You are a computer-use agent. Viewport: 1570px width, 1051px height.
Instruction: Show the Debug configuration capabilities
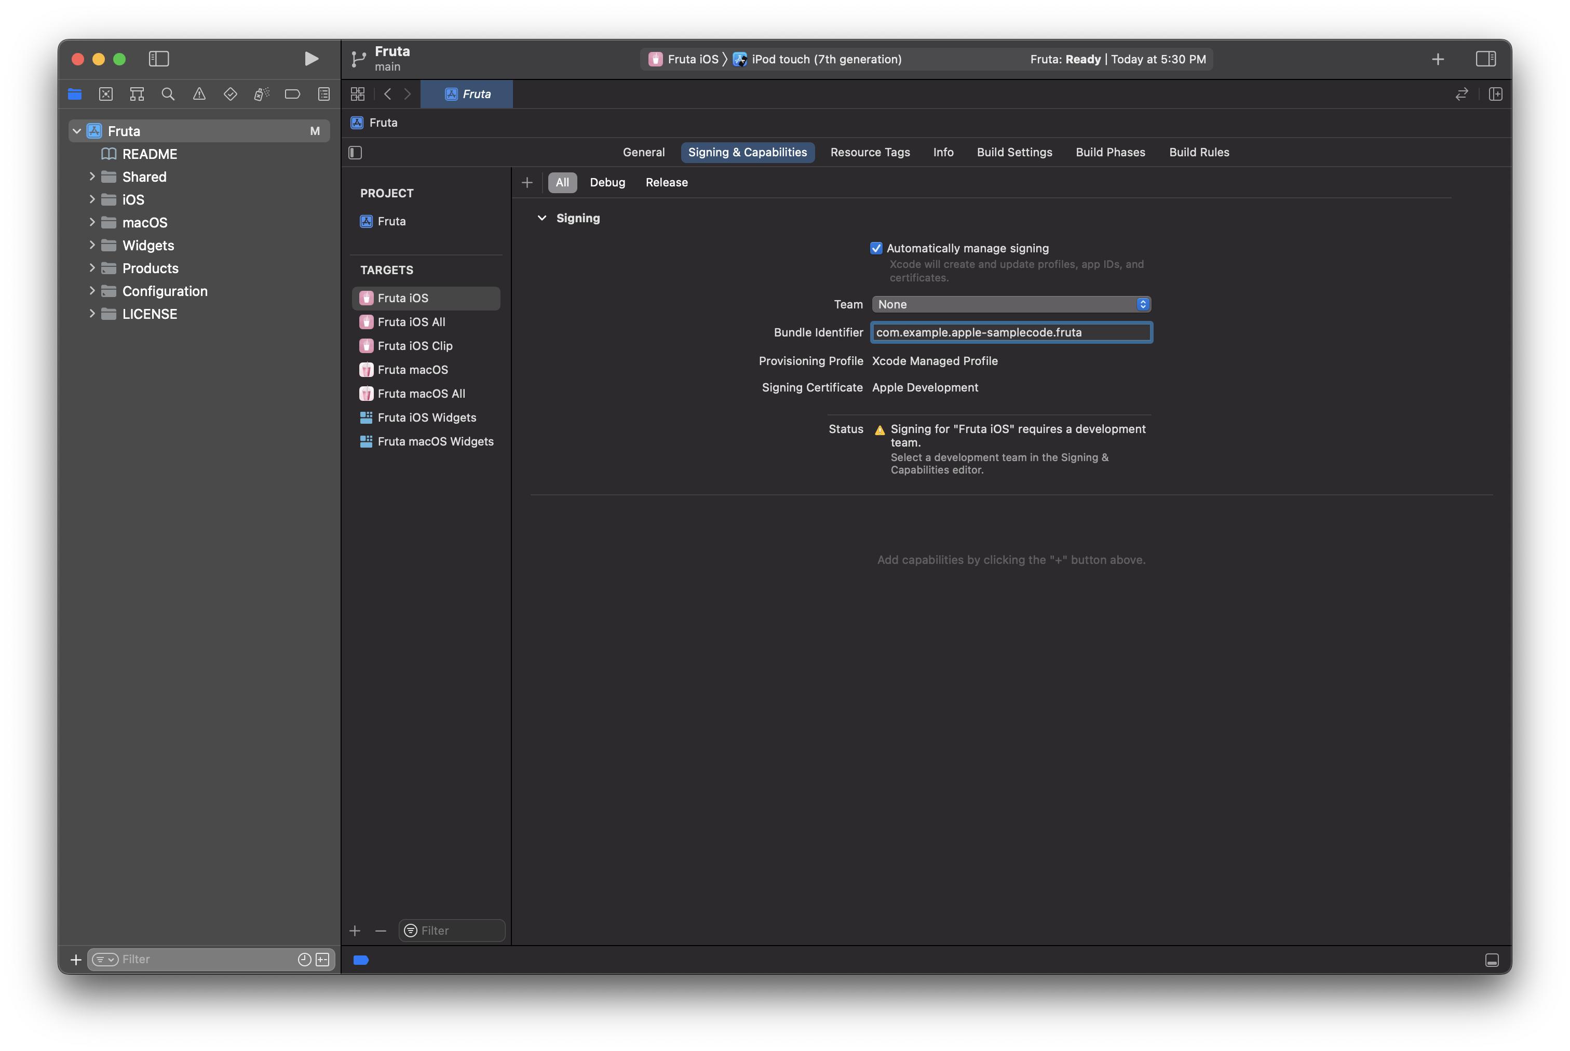tap(607, 182)
